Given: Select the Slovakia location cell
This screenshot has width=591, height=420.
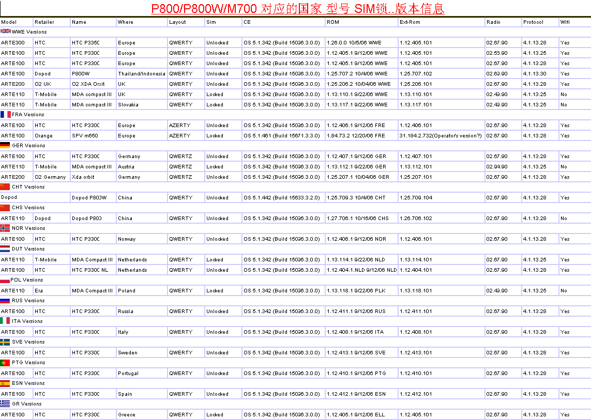Looking at the screenshot, I should coord(142,105).
